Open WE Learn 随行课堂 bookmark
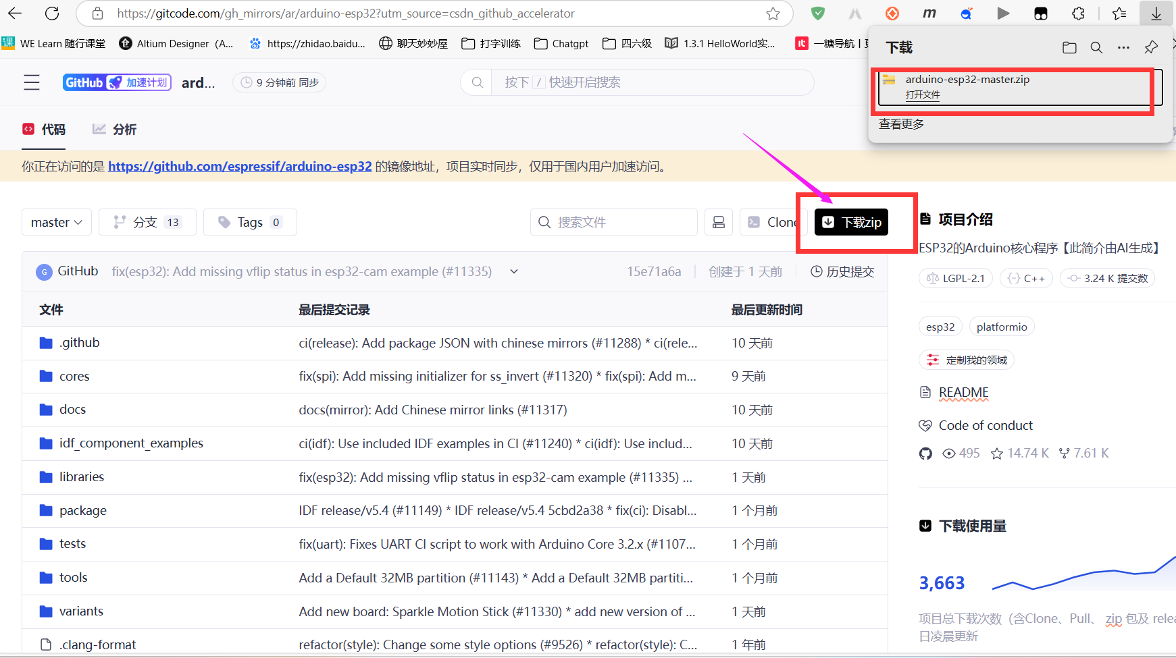 pyautogui.click(x=54, y=43)
